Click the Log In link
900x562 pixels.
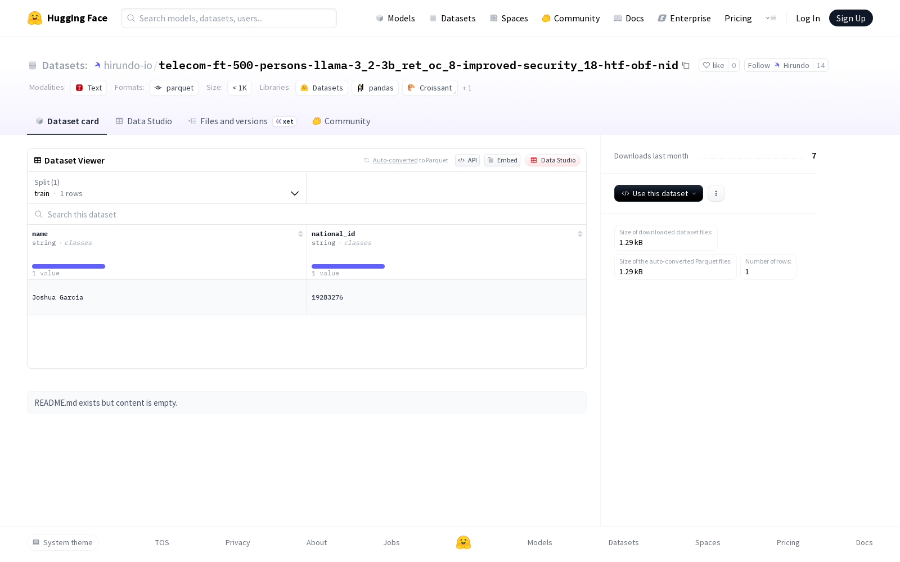pyautogui.click(x=808, y=18)
